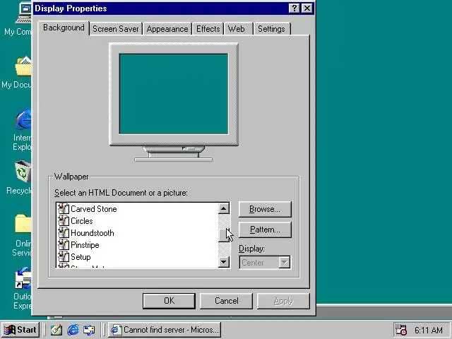This screenshot has height=339, width=452.
Task: Click wallpaper list scroll up arrow
Action: pyautogui.click(x=224, y=208)
